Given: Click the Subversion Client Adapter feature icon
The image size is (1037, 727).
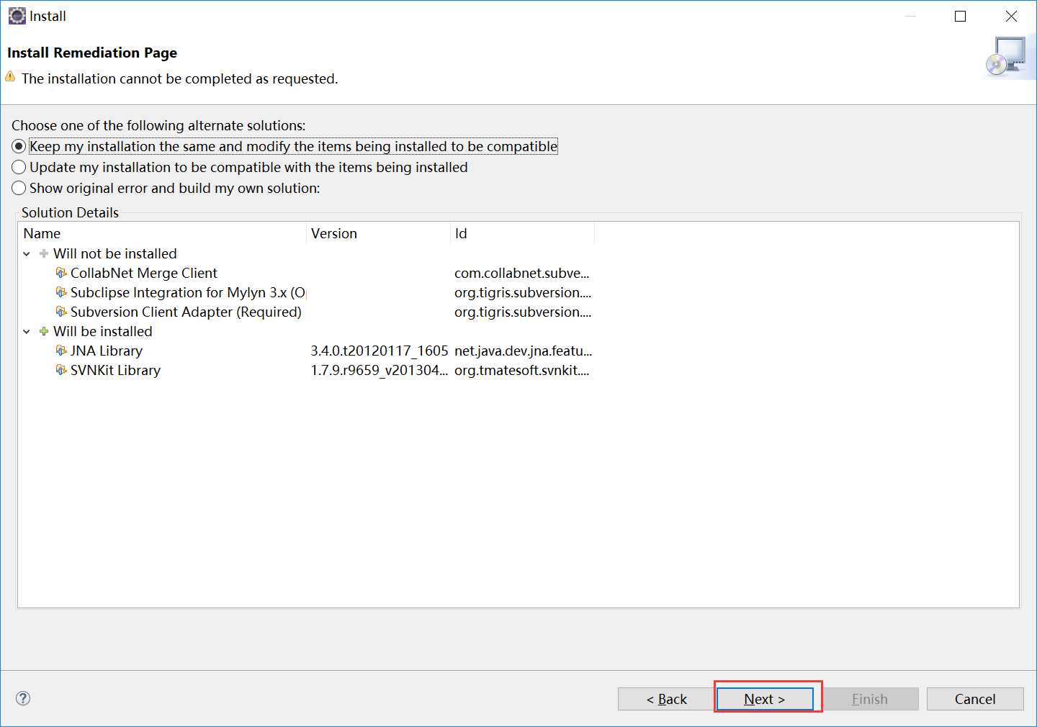Looking at the screenshot, I should [x=61, y=312].
